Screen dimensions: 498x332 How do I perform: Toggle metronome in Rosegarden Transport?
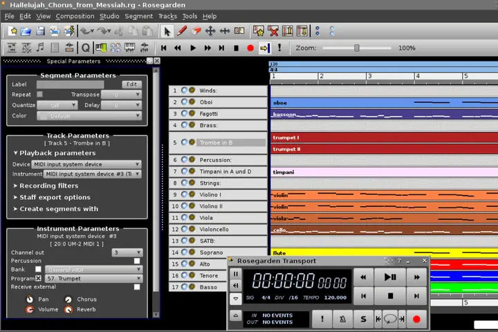point(342,319)
